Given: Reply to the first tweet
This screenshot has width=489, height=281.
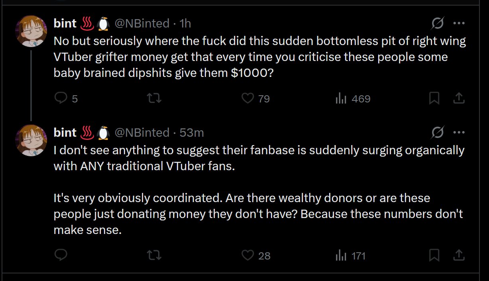Looking at the screenshot, I should 60,98.
